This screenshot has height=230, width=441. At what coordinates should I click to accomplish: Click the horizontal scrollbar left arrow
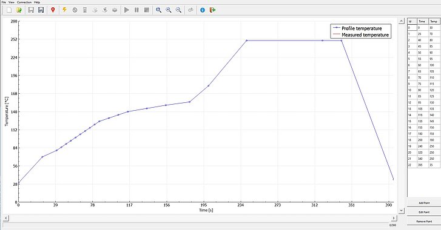pyautogui.click(x=6, y=218)
